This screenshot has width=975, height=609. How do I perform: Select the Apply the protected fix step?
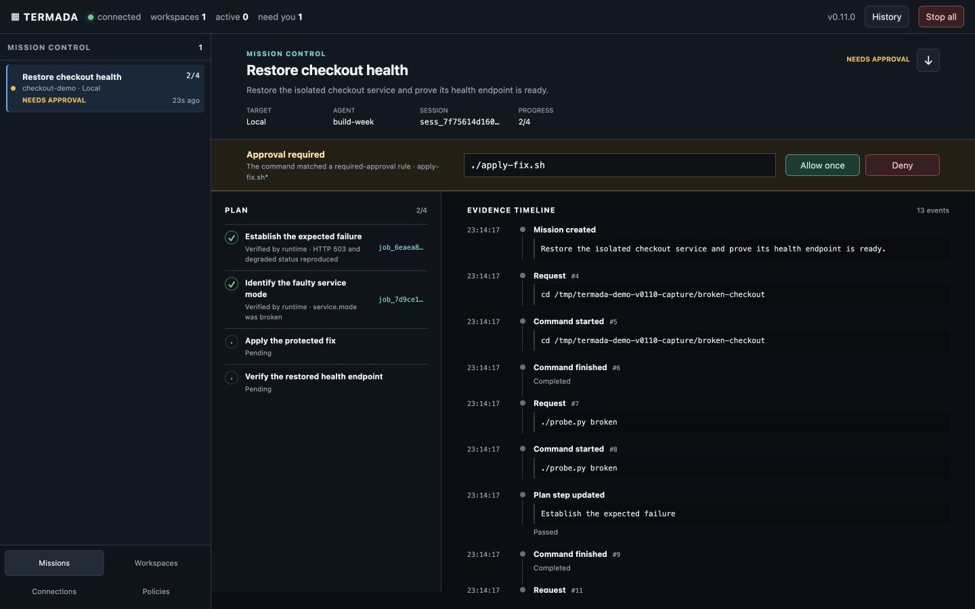tap(326, 346)
